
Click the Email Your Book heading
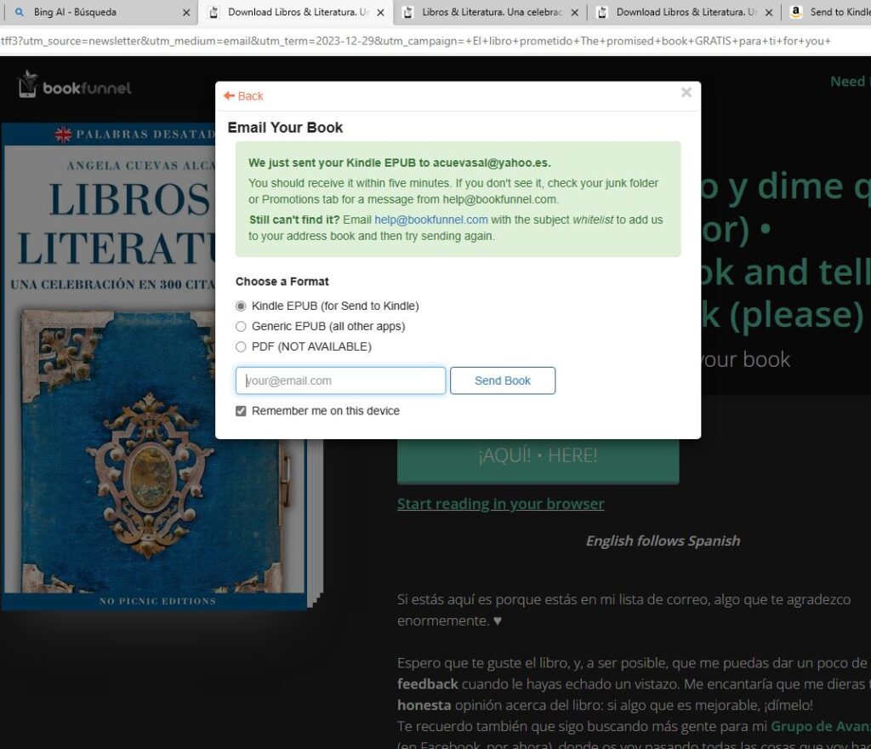(285, 128)
